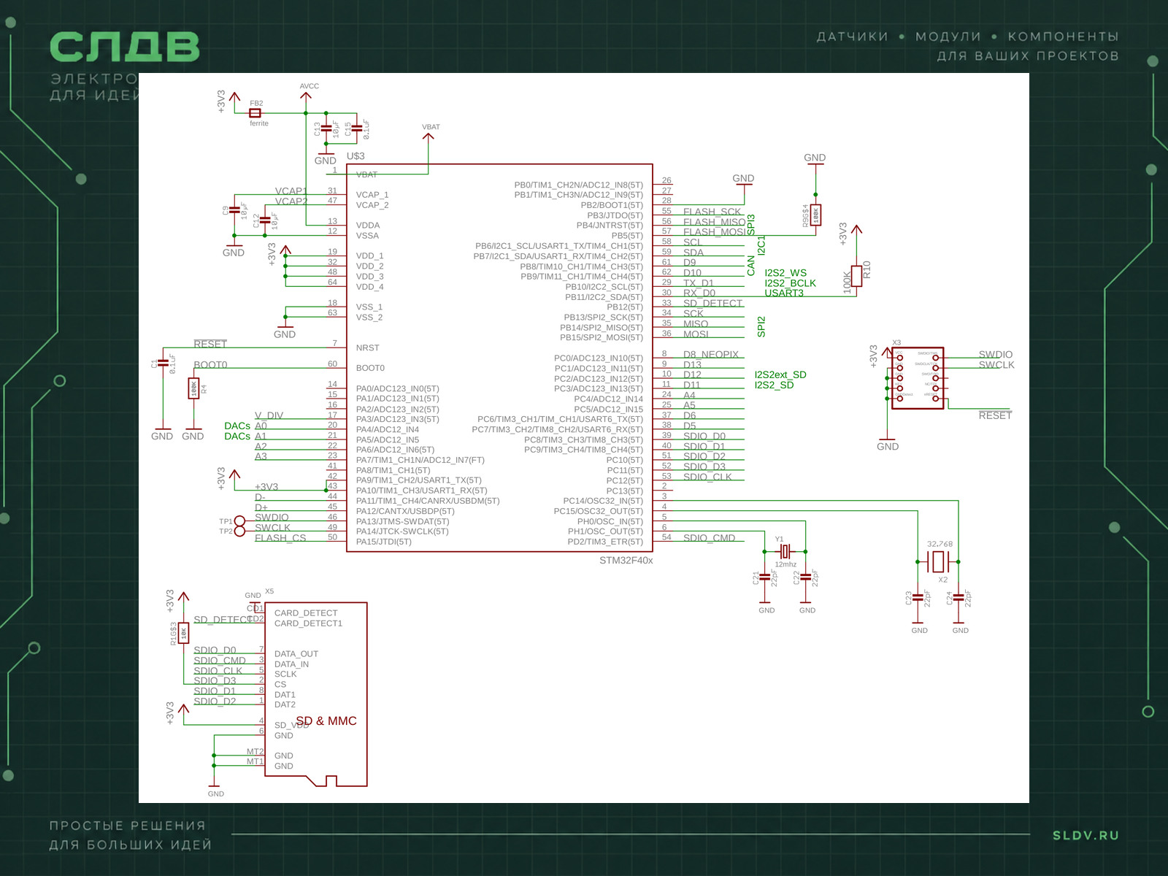Click the КОМПОНЕНТЫ header word
Viewport: 1168px width, 876px height.
click(1064, 36)
